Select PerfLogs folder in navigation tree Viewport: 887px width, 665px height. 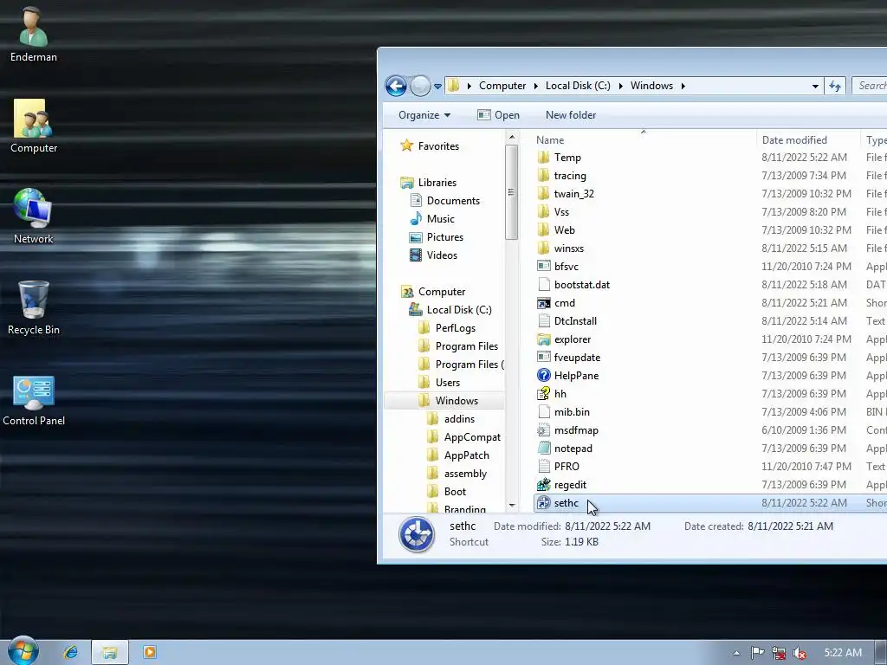(x=447, y=328)
